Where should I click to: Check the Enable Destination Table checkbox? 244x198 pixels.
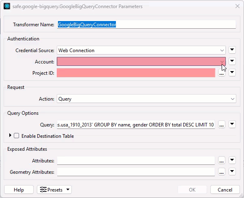16,136
